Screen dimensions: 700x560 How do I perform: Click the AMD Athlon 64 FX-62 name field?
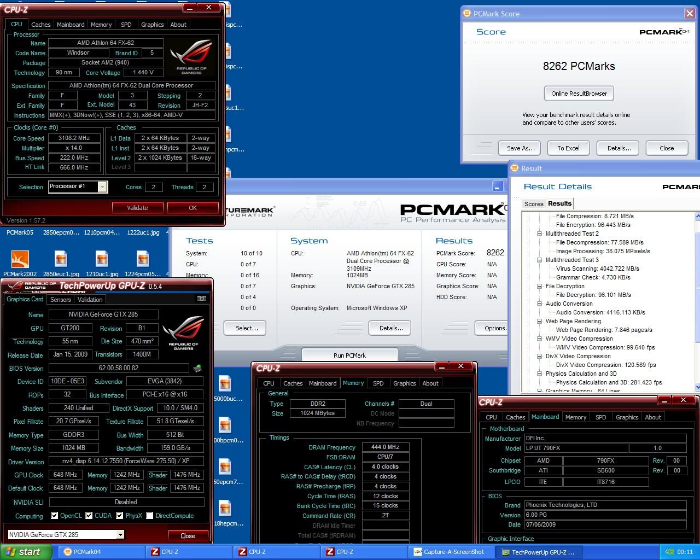point(106,43)
